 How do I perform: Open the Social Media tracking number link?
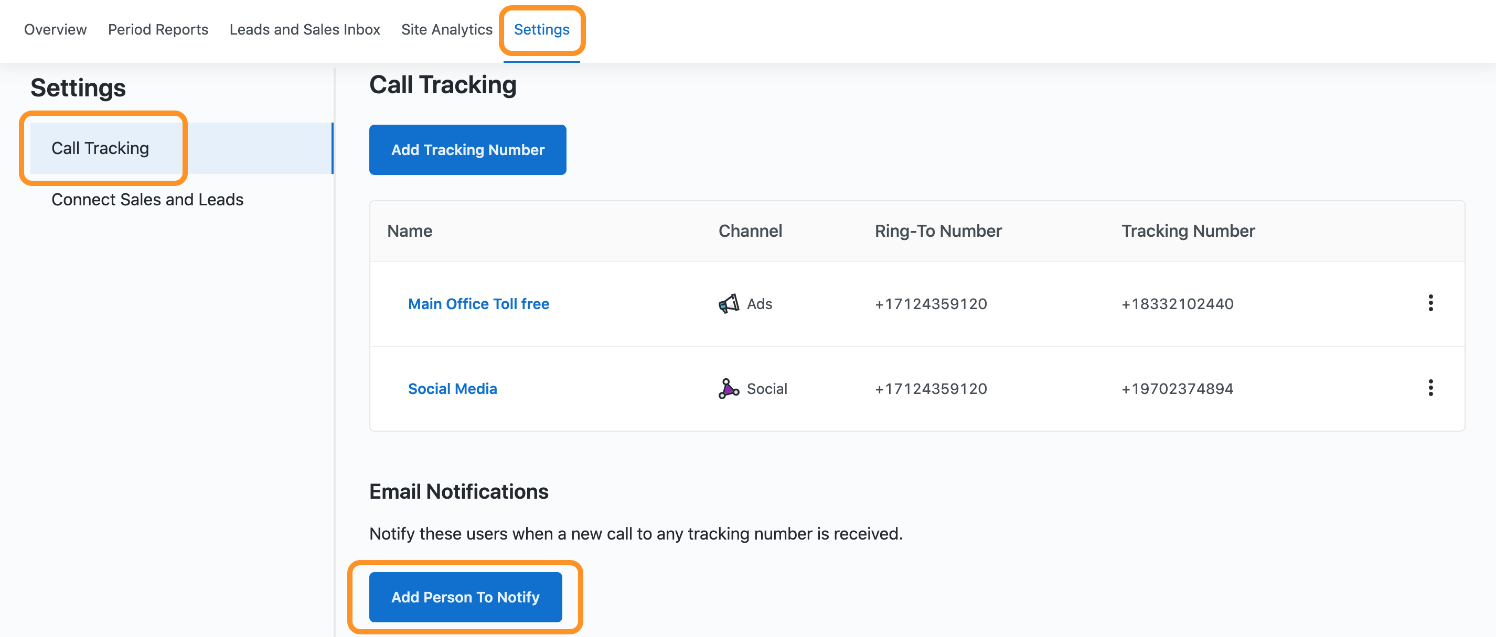coord(452,388)
